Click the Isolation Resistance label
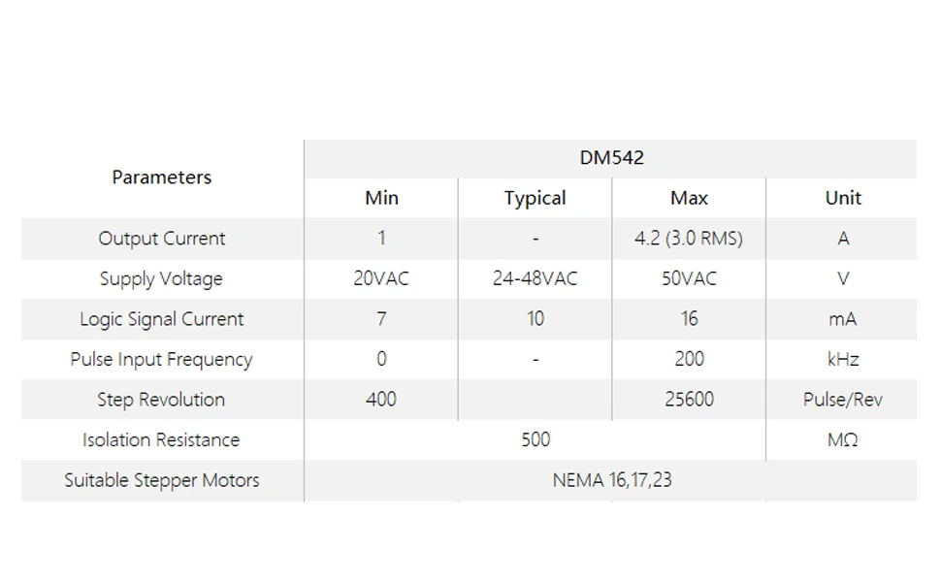941x582 pixels. tap(161, 440)
